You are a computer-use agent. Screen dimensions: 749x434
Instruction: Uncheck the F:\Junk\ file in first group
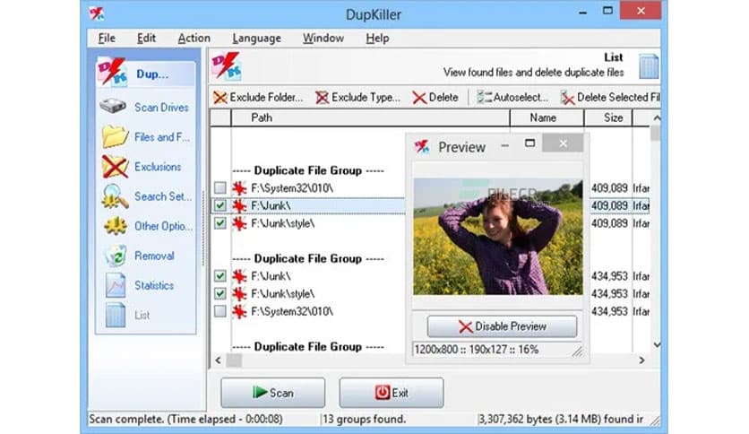click(220, 205)
